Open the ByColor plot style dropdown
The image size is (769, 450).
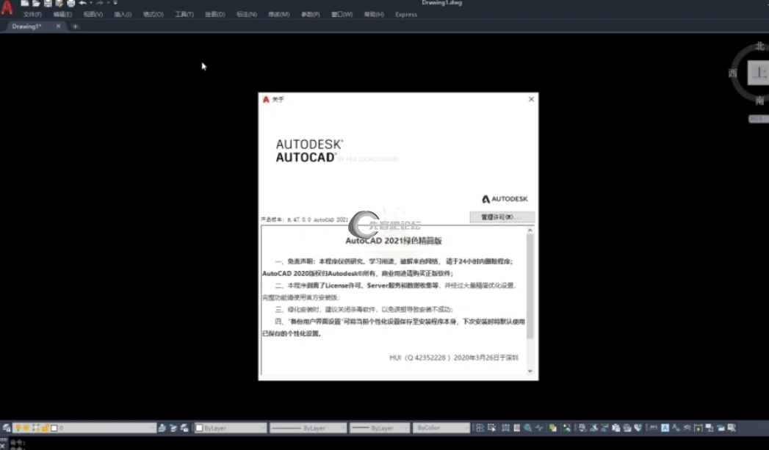[x=441, y=428]
